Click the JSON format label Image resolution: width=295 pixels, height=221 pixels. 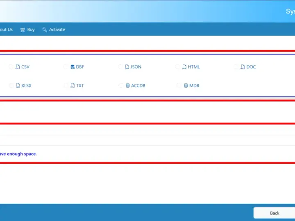[x=136, y=67]
